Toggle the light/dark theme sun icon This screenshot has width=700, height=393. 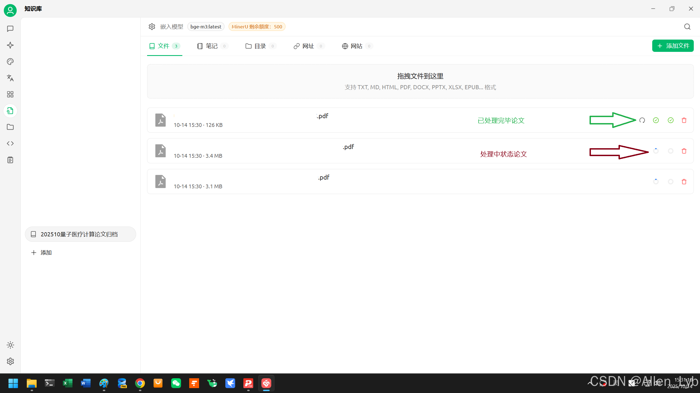coord(10,345)
